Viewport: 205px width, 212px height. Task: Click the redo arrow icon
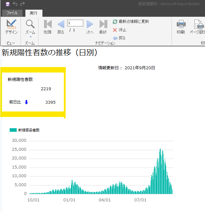22,4
